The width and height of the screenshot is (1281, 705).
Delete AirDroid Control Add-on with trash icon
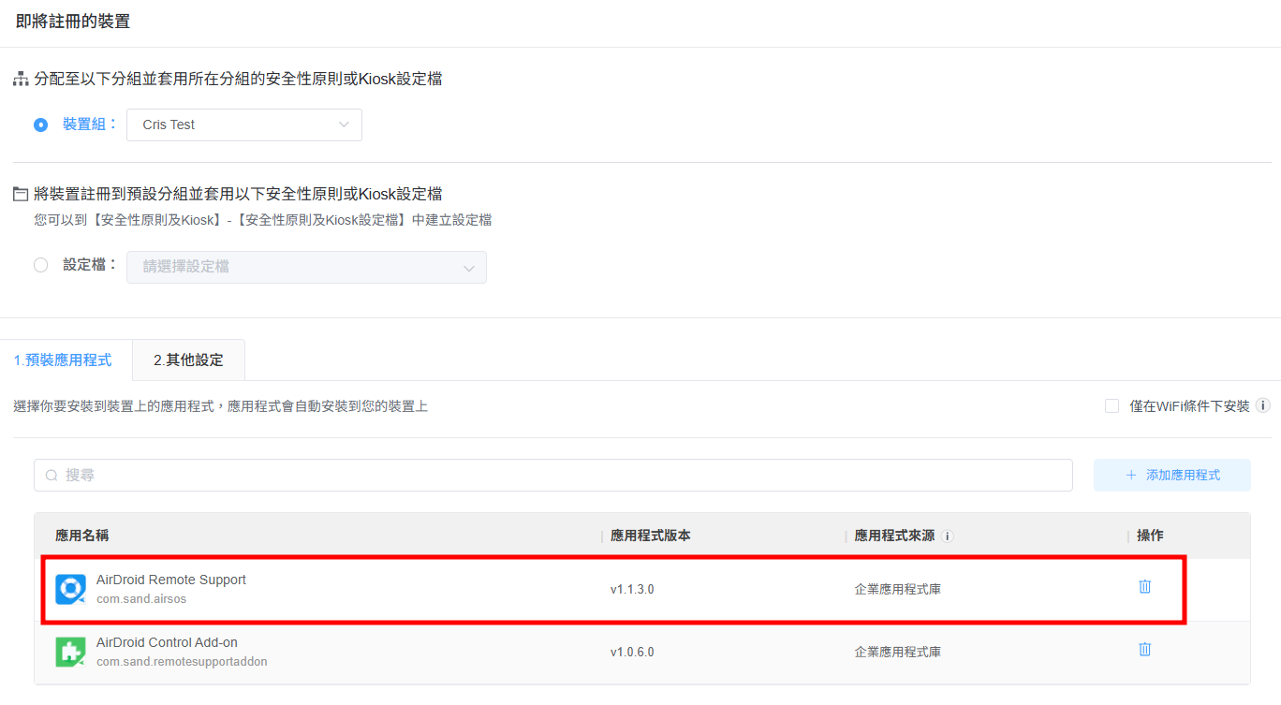tap(1144, 649)
